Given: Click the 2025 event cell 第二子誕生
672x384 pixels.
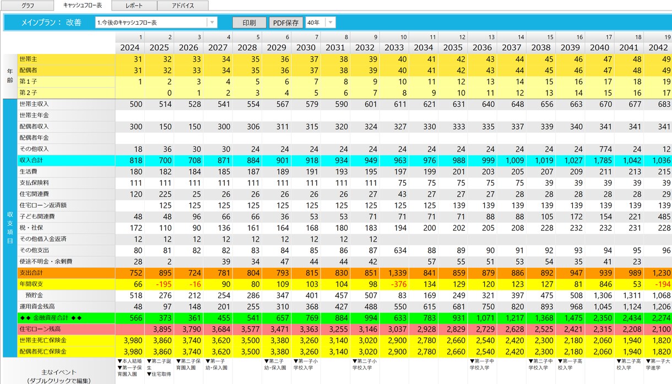Looking at the screenshot, I should coord(159,367).
